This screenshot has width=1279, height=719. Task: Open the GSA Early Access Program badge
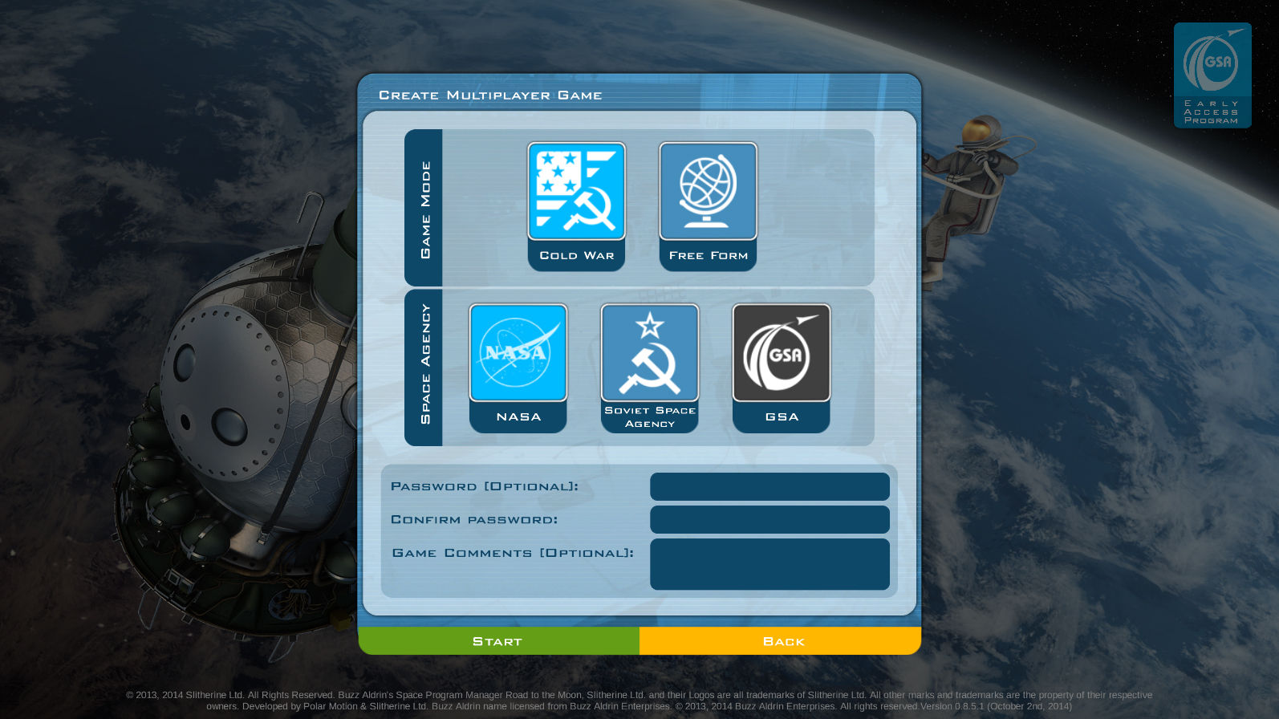click(1212, 75)
